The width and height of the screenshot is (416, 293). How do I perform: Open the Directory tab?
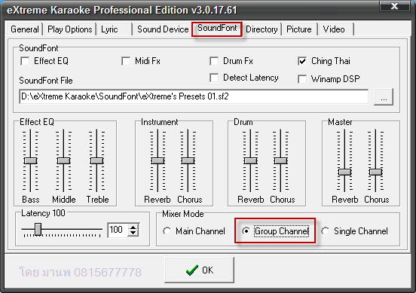click(262, 29)
